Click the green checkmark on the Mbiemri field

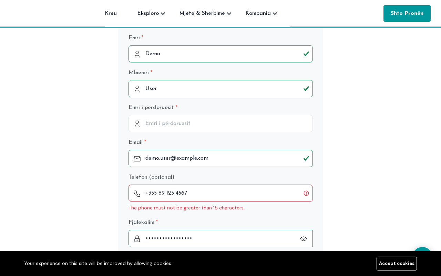306,89
